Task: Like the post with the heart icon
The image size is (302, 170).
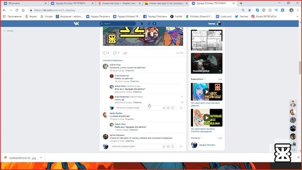Action: (105, 53)
